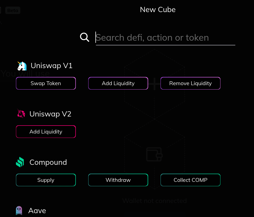The image size is (254, 217).
Task: Choose Add Liquidity under Uniswap V1
Action: click(x=118, y=83)
